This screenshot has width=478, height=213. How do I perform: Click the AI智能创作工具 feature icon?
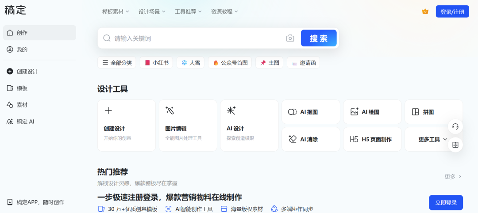click(x=169, y=209)
